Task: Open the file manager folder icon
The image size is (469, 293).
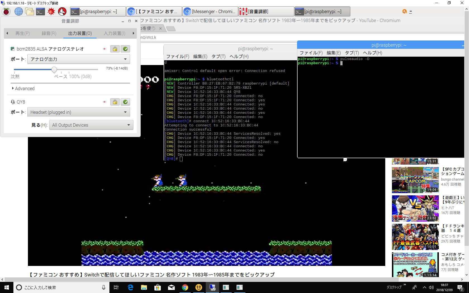Action: [30, 11]
